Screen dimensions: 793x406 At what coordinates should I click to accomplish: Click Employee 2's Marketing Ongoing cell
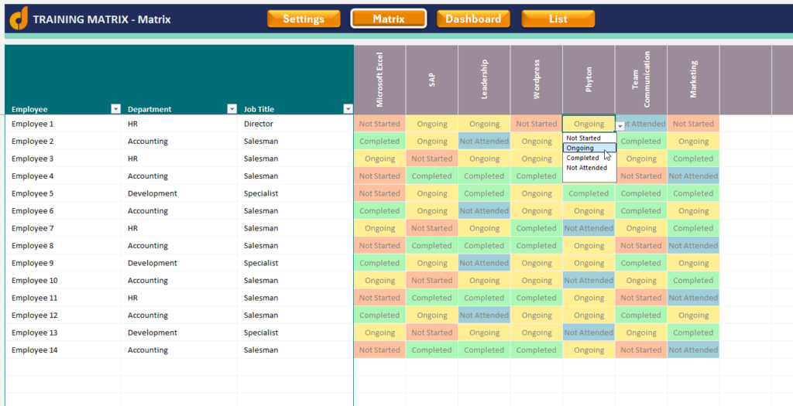point(693,142)
